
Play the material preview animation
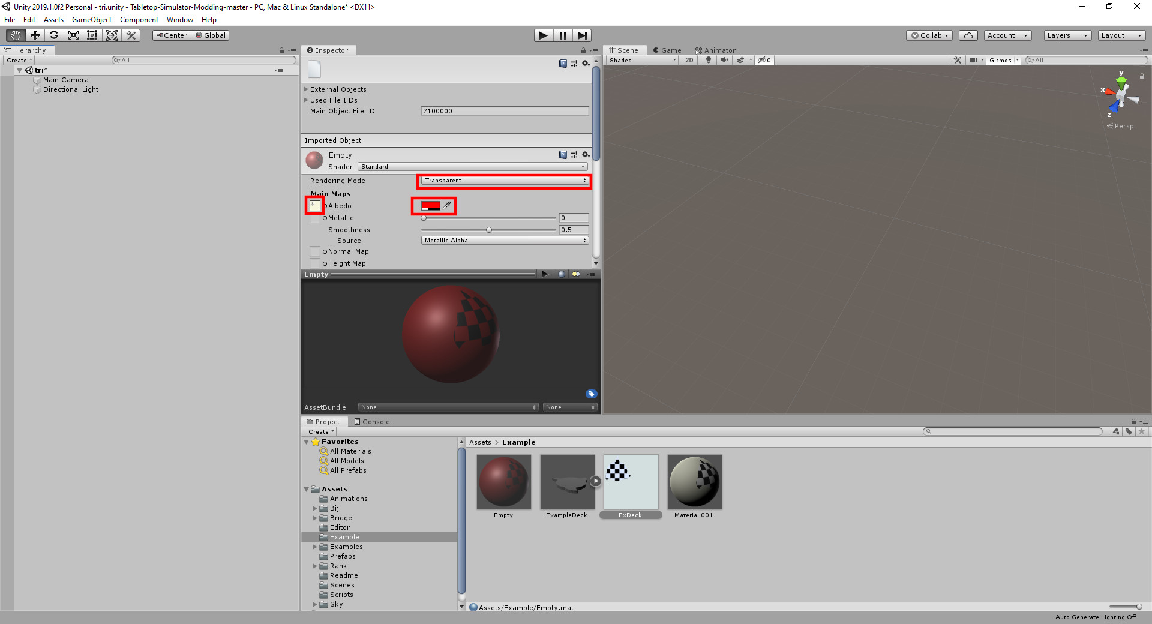pyautogui.click(x=545, y=274)
